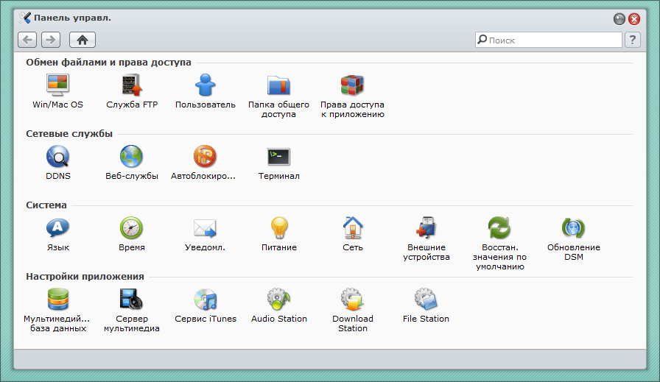Open the Автоблокировка icon
This screenshot has height=382, width=660.
205,157
